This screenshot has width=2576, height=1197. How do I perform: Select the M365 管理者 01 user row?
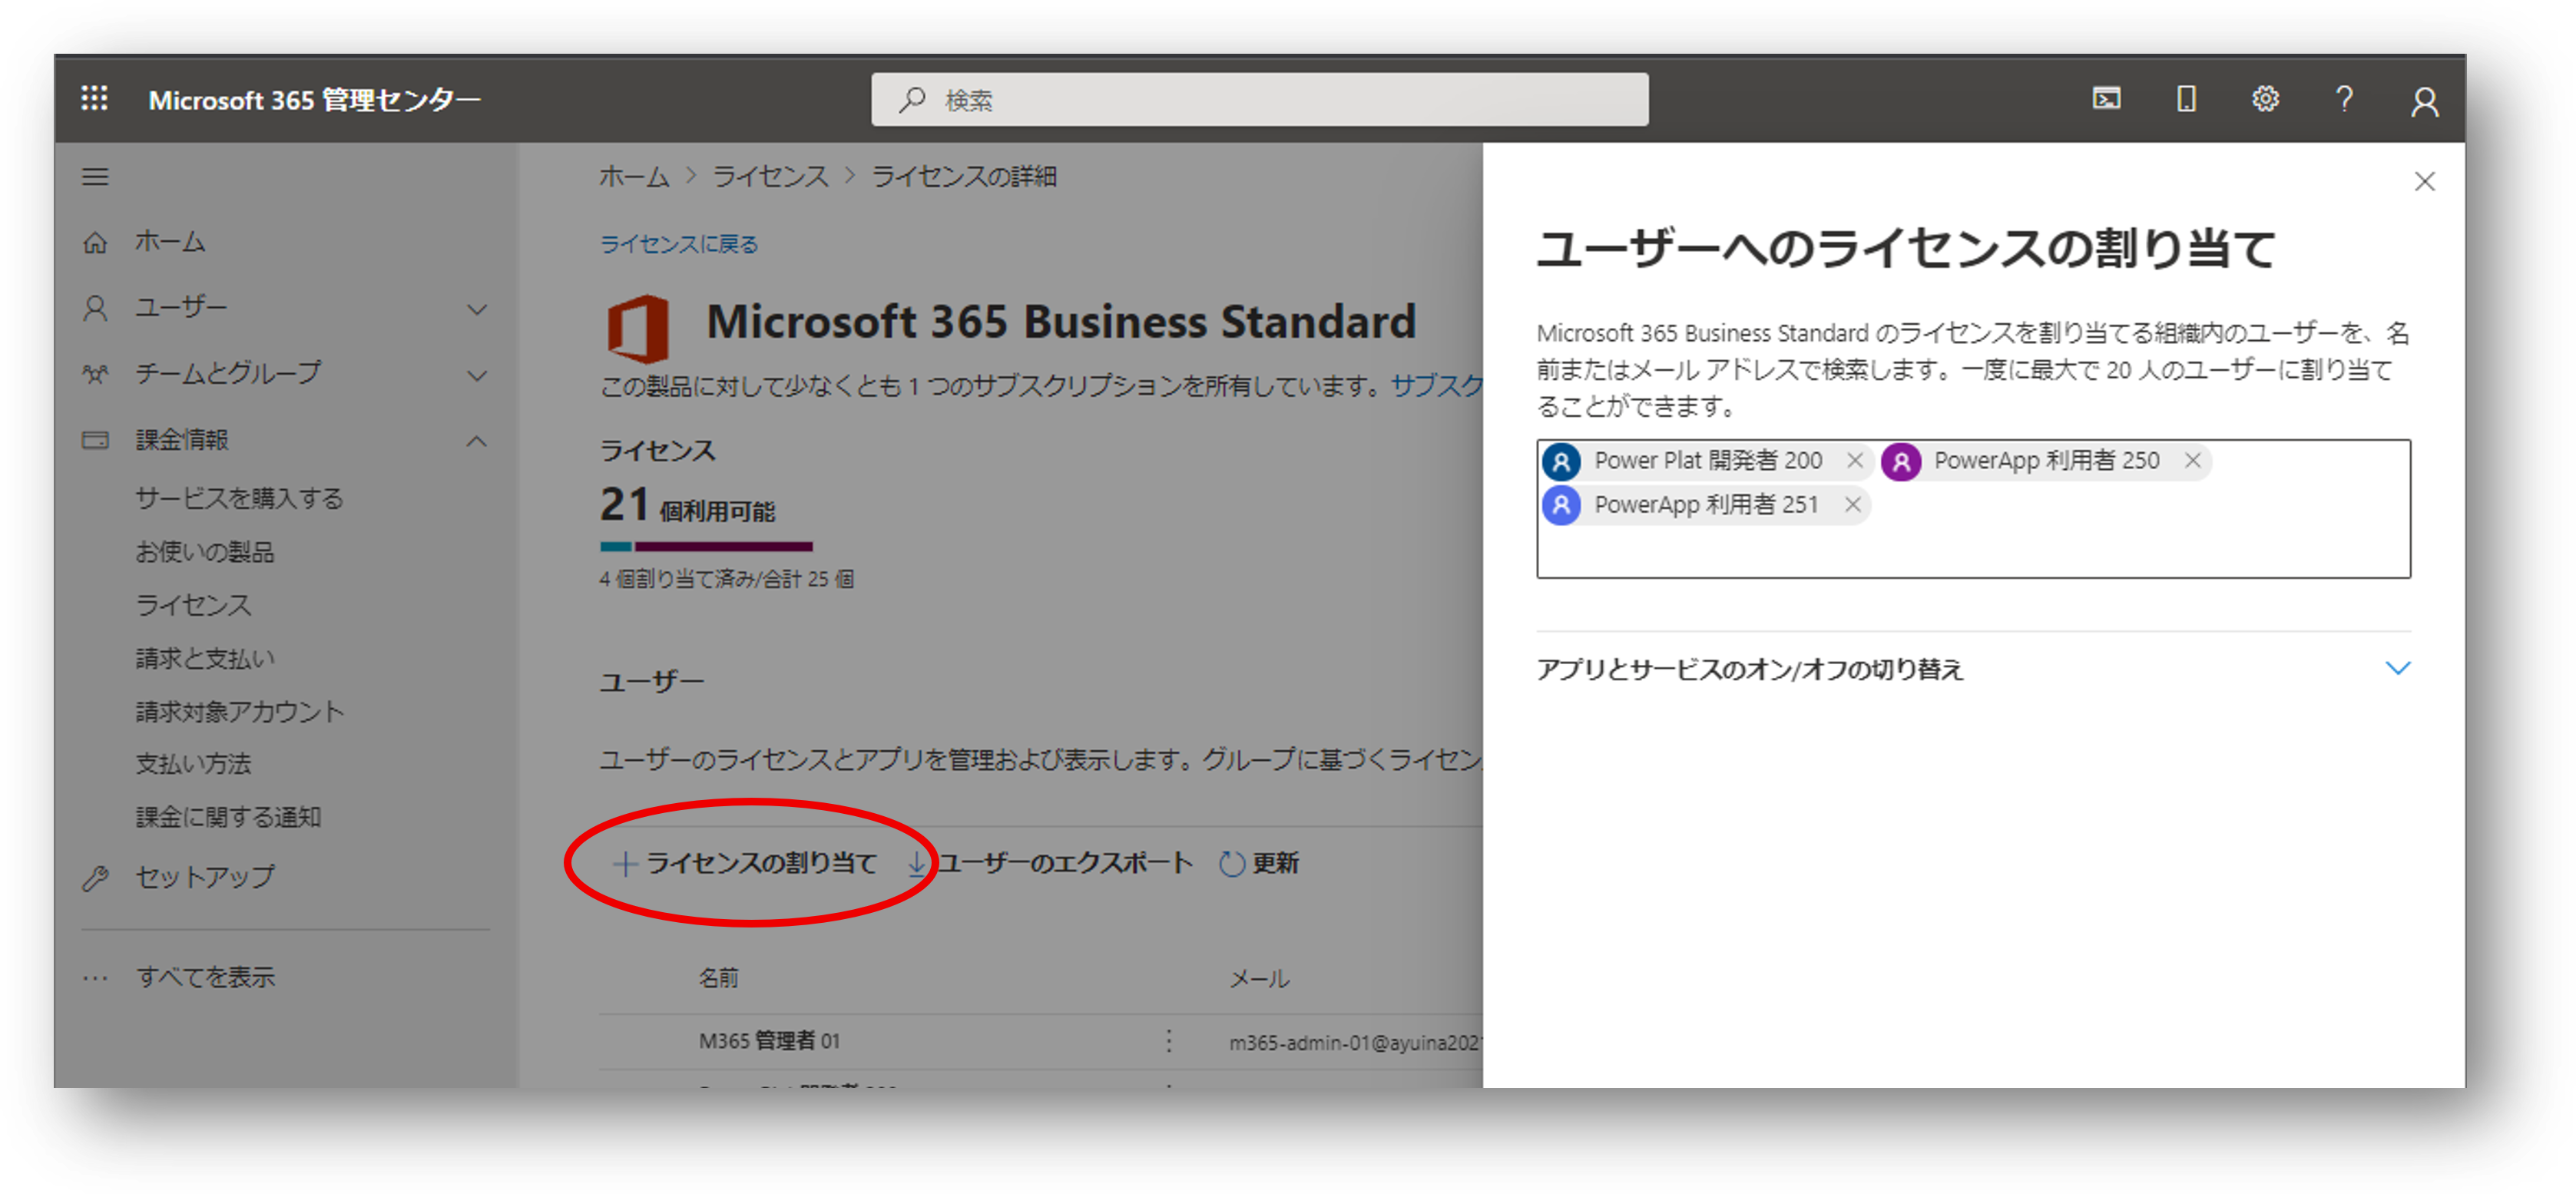coord(1040,1041)
